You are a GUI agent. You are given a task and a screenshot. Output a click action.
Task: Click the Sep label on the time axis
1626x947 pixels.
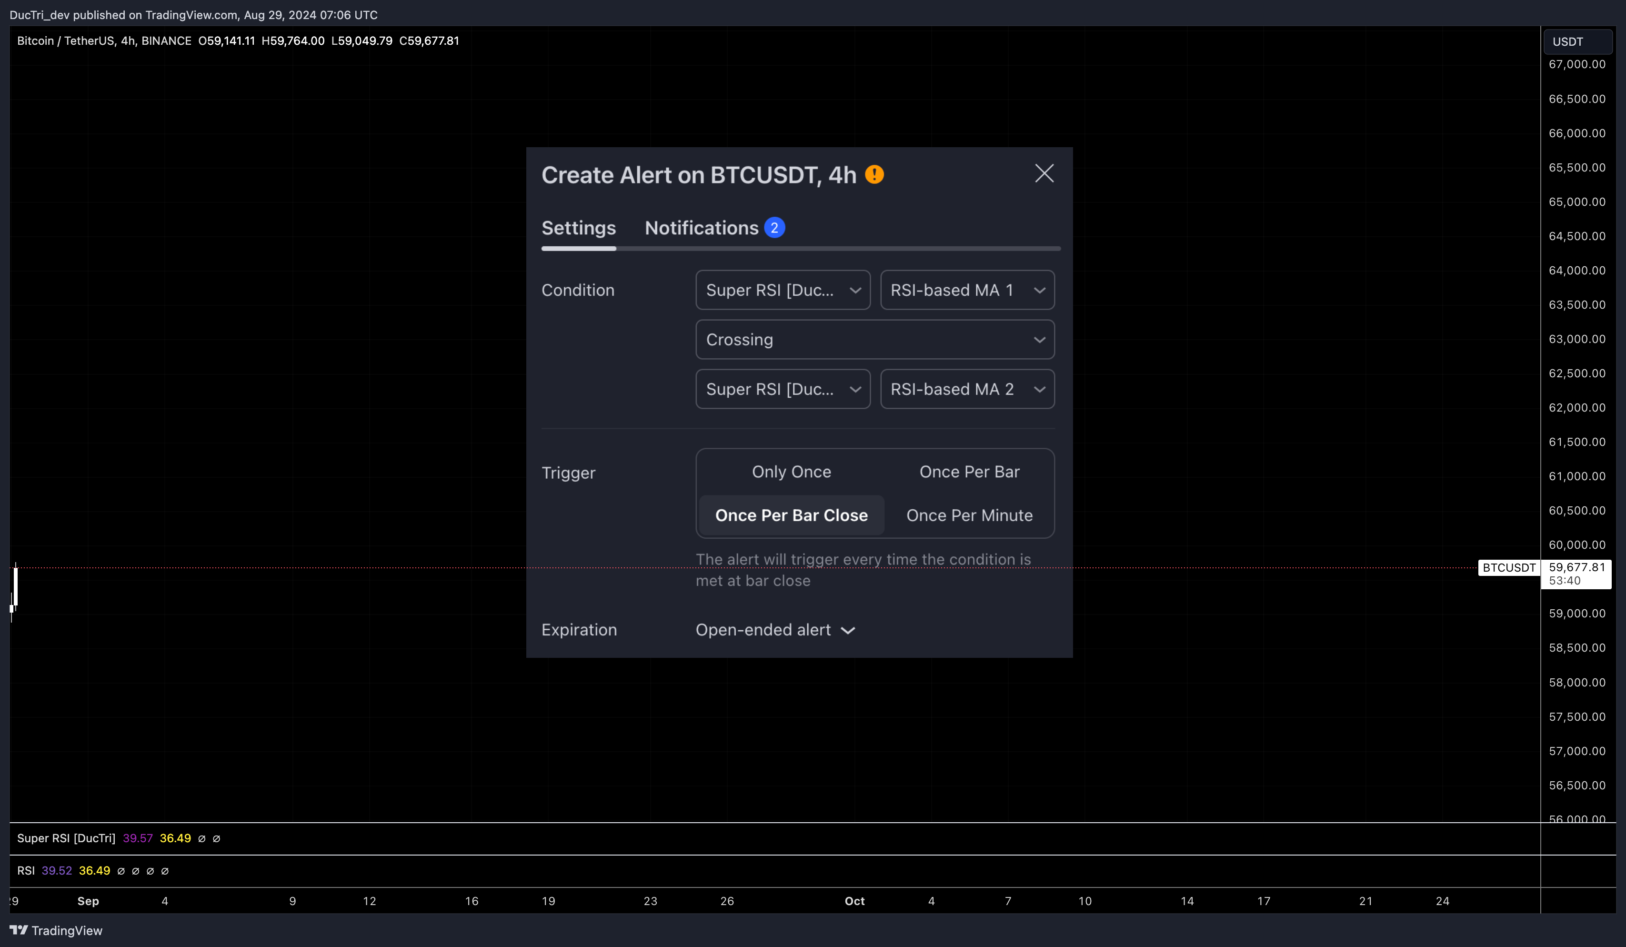tap(88, 901)
